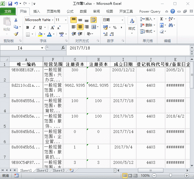Viewport: 194px width, 179px height.
Task: Open the Help question mark
Action: coord(173,12)
